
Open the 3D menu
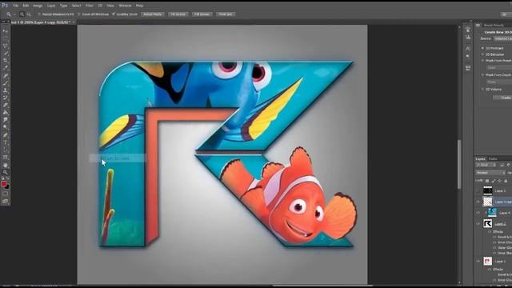click(x=100, y=6)
